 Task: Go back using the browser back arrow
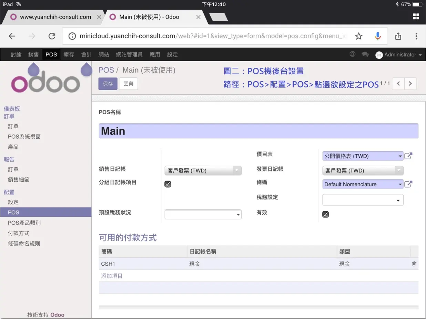12,36
